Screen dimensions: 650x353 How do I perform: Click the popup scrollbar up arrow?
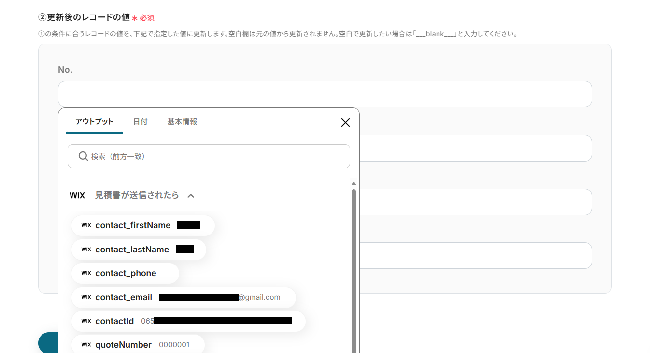(353, 184)
